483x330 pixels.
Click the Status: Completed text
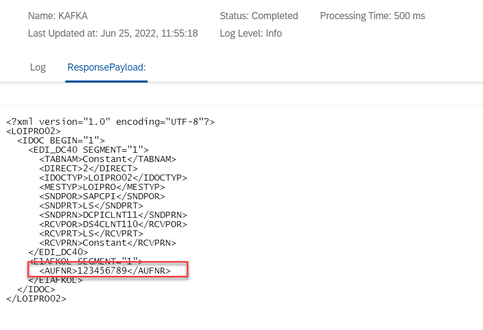[x=258, y=16]
